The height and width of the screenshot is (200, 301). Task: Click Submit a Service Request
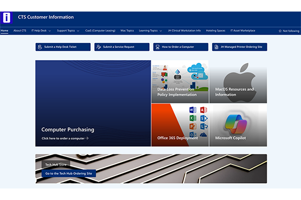tap(122, 47)
